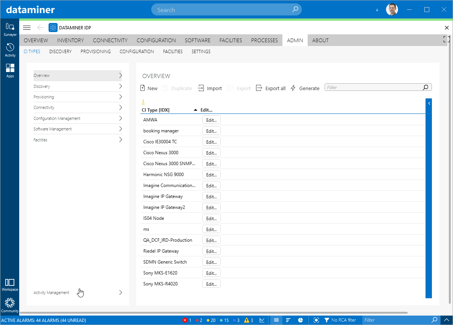Open the alarm trend line chart icon
The height and width of the screenshot is (325, 453).
[x=262, y=320]
